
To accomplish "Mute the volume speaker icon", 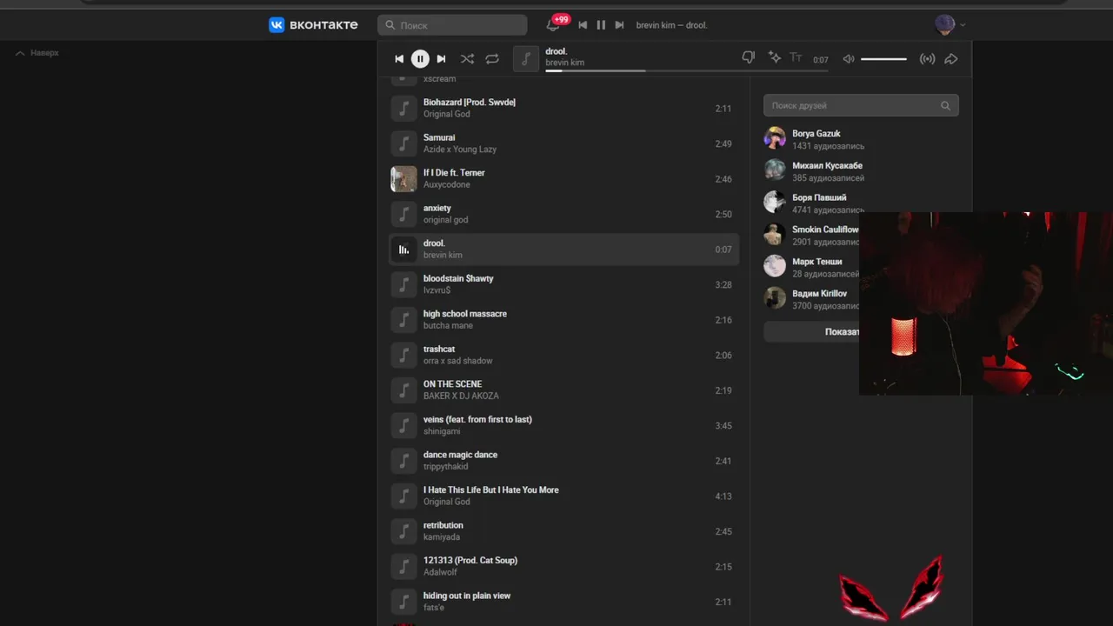I will pyautogui.click(x=849, y=59).
